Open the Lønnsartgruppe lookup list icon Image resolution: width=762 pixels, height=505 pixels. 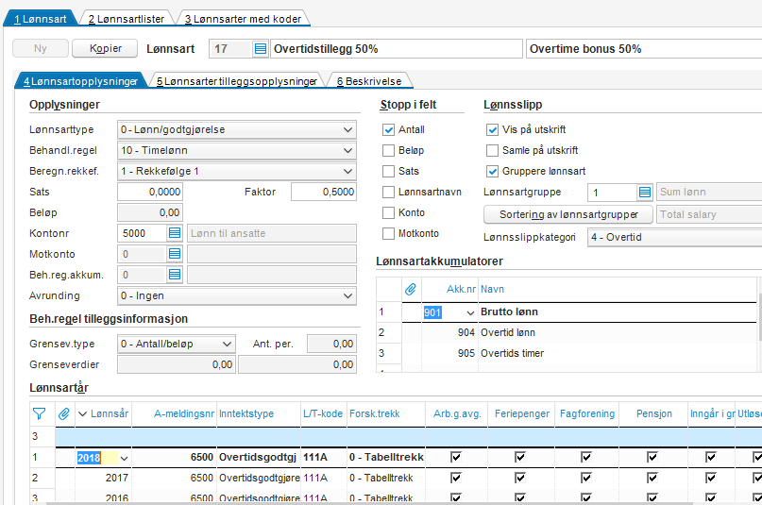pyautogui.click(x=644, y=192)
